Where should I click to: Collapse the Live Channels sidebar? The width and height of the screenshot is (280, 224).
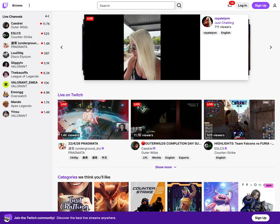(47, 16)
